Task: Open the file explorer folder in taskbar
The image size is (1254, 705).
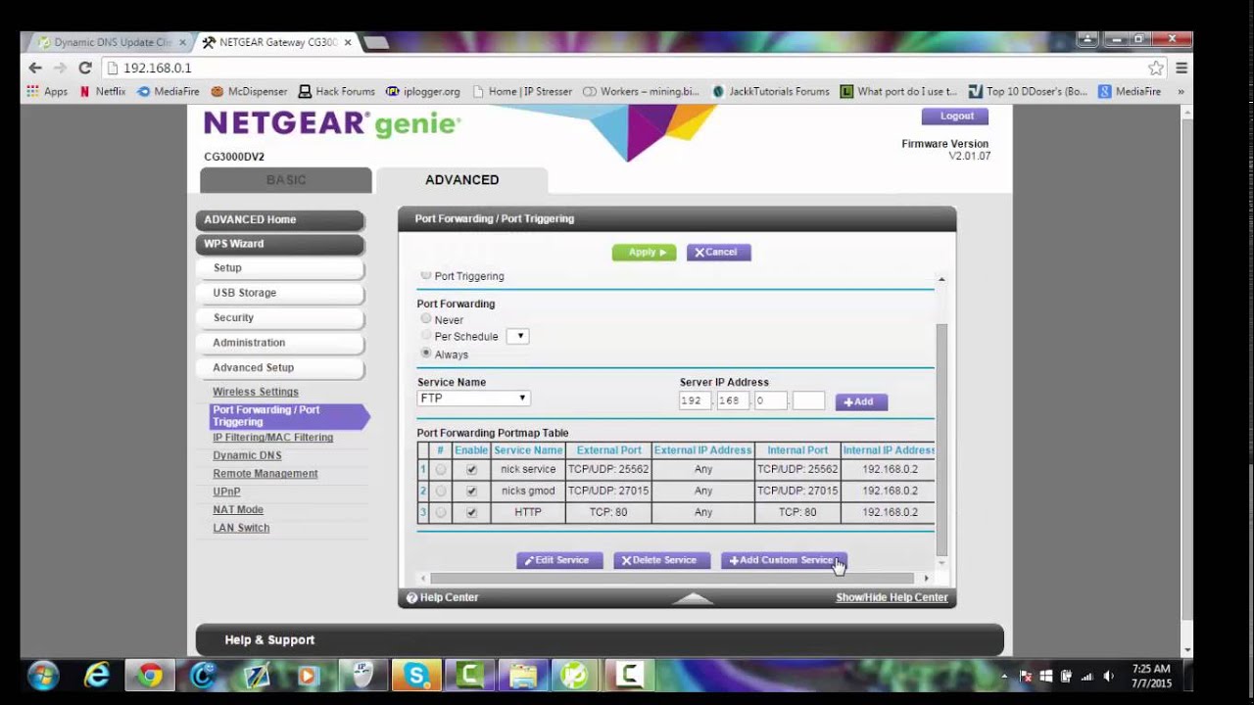Action: point(522,676)
